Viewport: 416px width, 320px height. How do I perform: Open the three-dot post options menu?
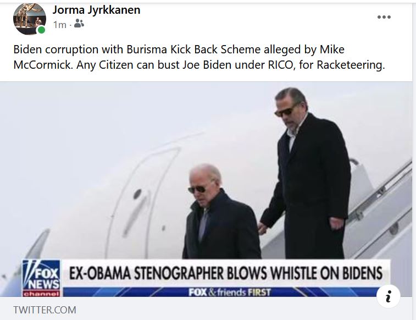point(384,17)
